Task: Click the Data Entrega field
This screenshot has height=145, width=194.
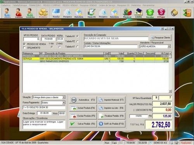Action: point(44,113)
